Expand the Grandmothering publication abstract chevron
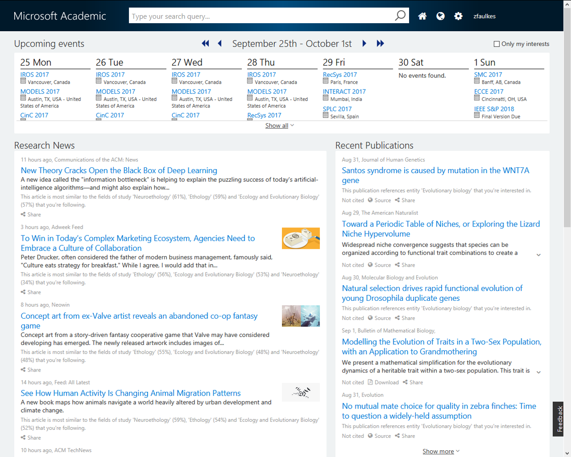Image resolution: width=571 pixels, height=457 pixels. [x=539, y=372]
